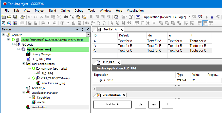Click the wrench icon in toolbar

point(218,17)
